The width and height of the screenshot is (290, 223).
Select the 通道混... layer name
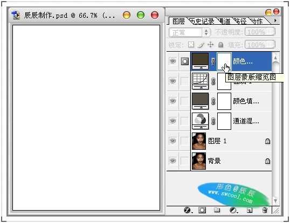coord(246,121)
